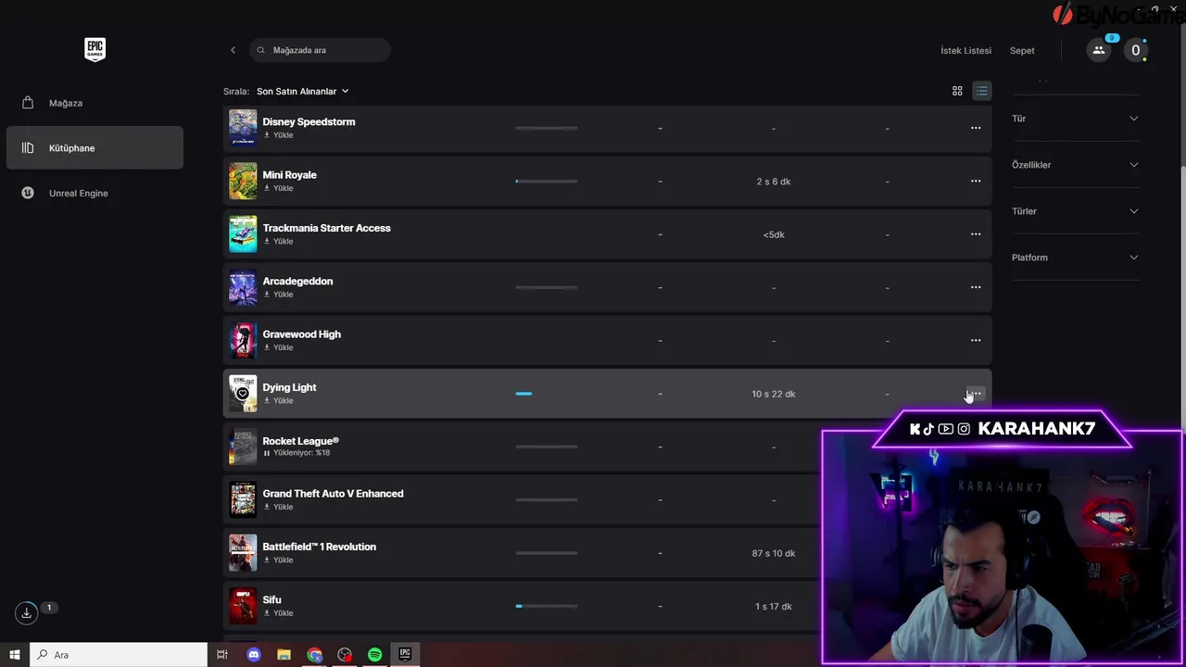Open the friends icon with badge
The image size is (1186, 667).
[x=1099, y=50]
